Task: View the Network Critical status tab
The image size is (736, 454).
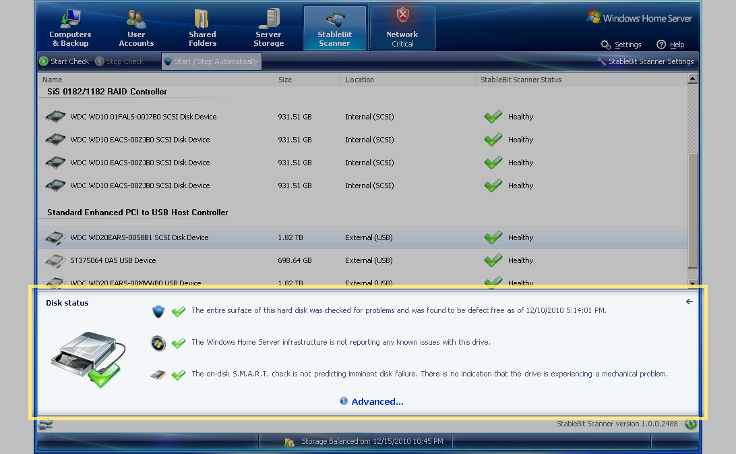Action: (x=402, y=28)
